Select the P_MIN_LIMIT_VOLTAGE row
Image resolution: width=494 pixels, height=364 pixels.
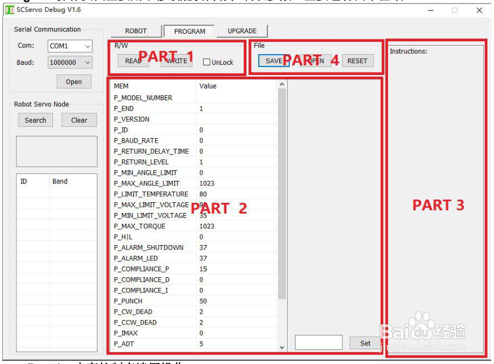195,216
